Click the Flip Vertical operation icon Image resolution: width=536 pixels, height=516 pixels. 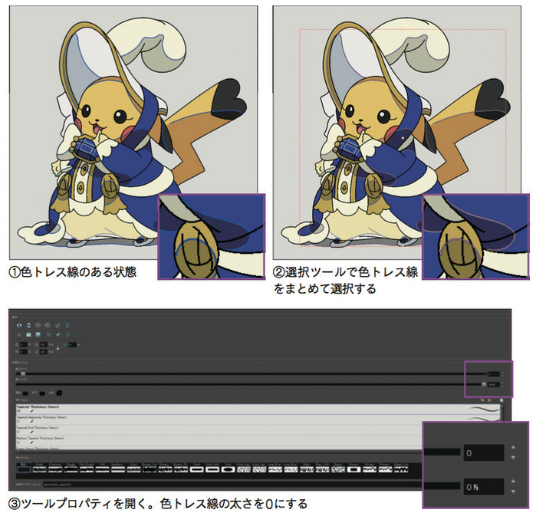pos(28,325)
